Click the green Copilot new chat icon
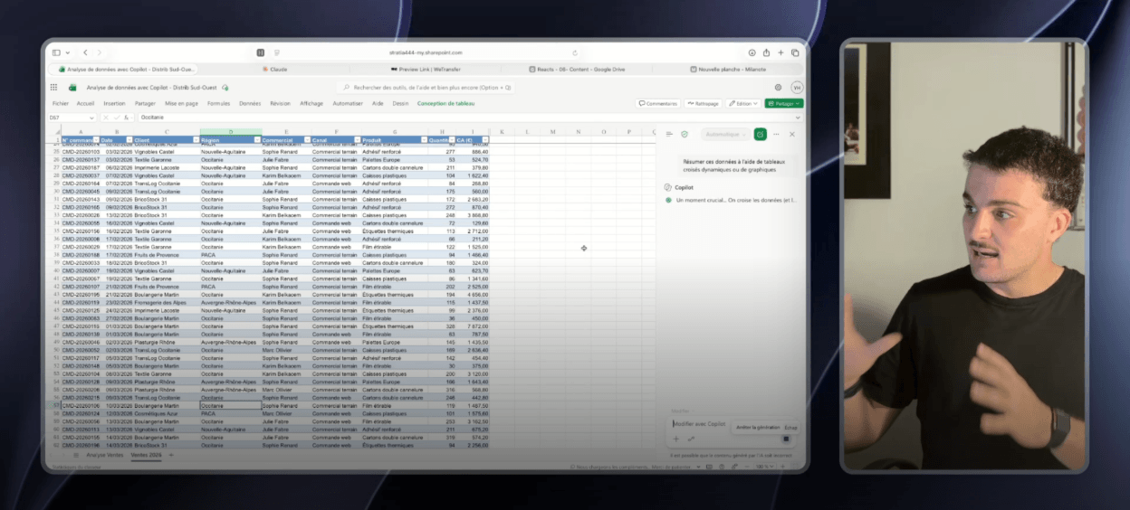 (x=761, y=134)
